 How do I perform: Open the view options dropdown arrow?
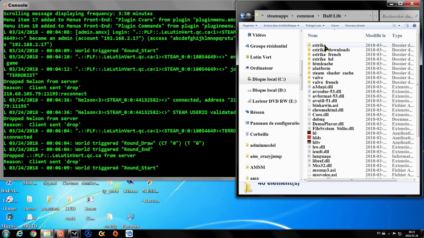399,25
